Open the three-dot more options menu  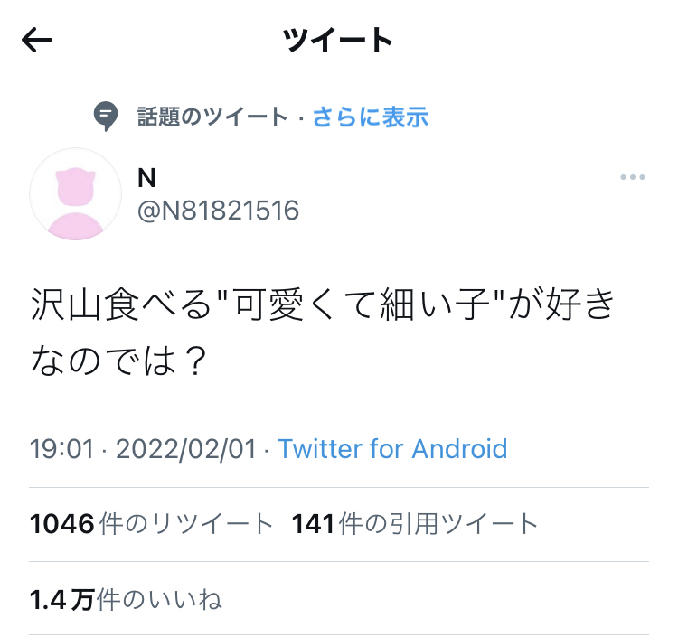[x=633, y=177]
